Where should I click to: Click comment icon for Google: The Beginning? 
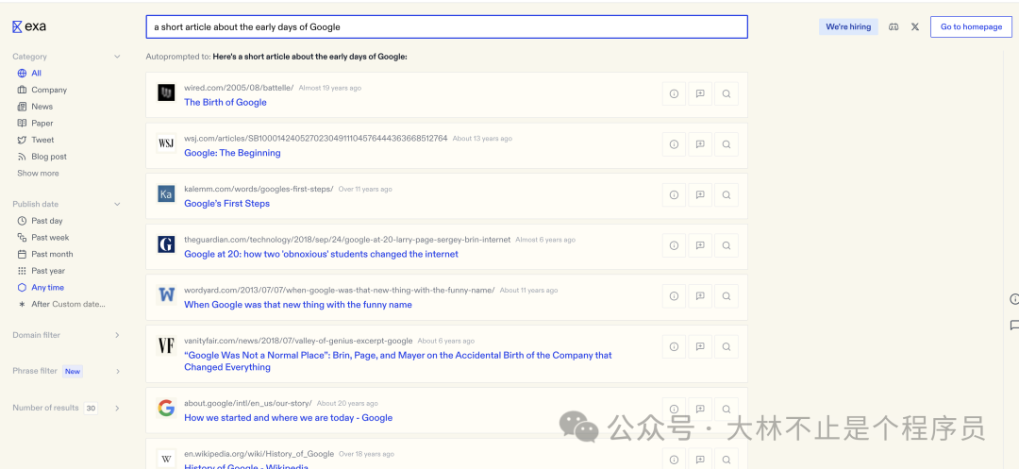(700, 145)
